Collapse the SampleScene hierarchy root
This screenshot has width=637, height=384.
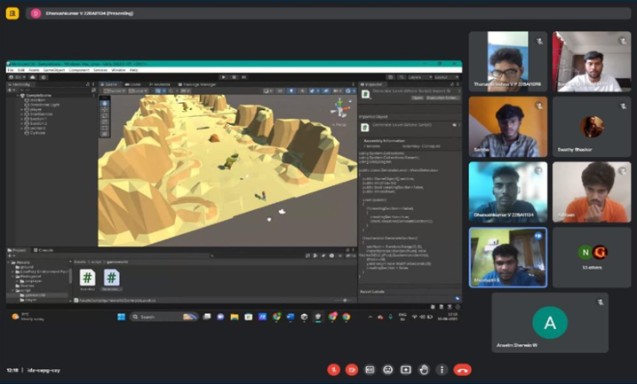click(18, 95)
